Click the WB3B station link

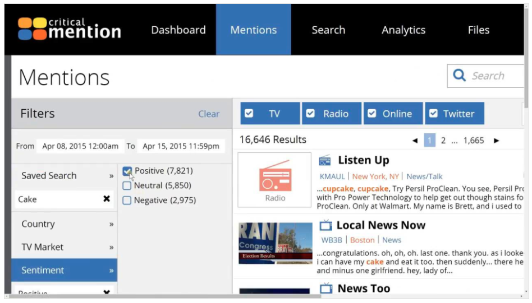pyautogui.click(x=332, y=240)
